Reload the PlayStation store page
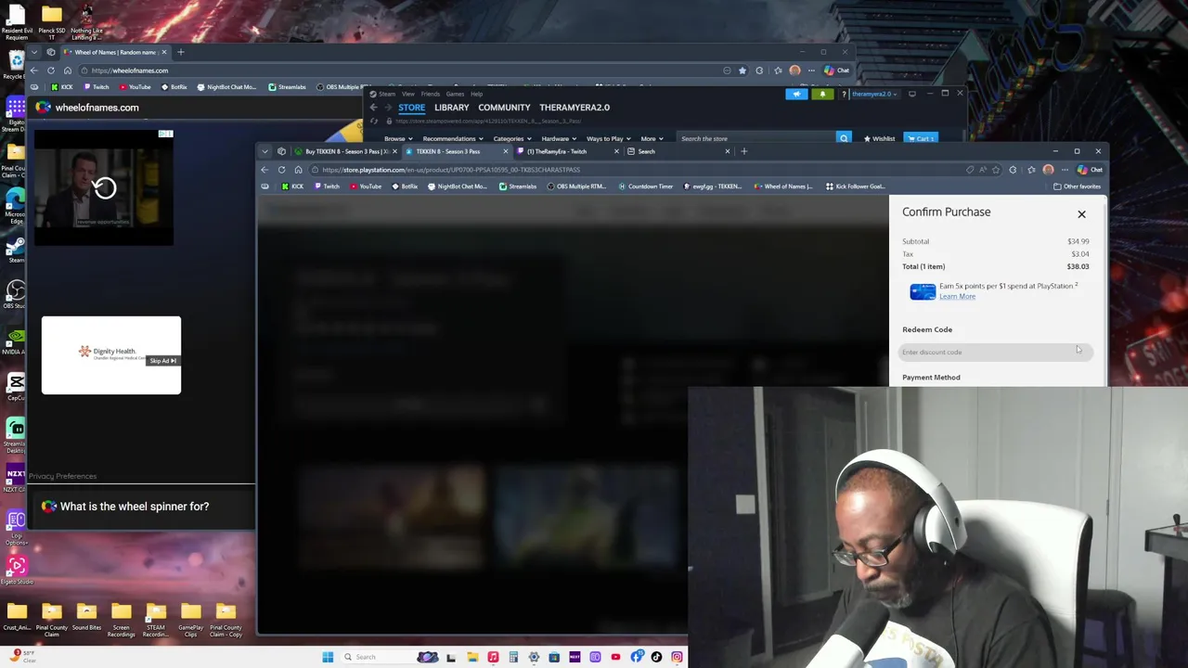 (281, 170)
